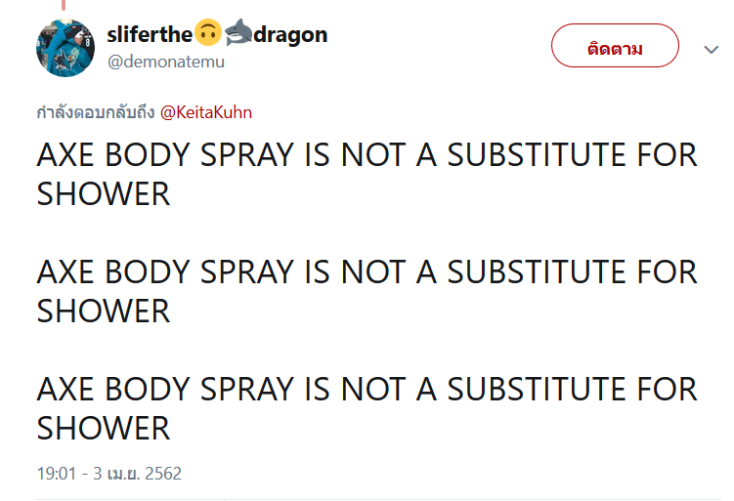Viewport: 734px width, 501px height.
Task: Click the second AXE BODY SPRAY line
Action: (367, 271)
